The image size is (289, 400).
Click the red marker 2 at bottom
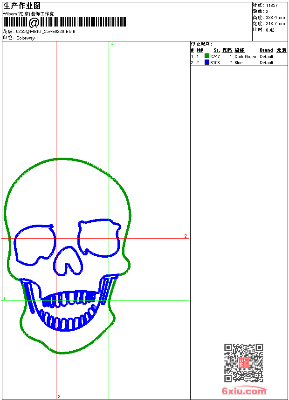point(59,396)
